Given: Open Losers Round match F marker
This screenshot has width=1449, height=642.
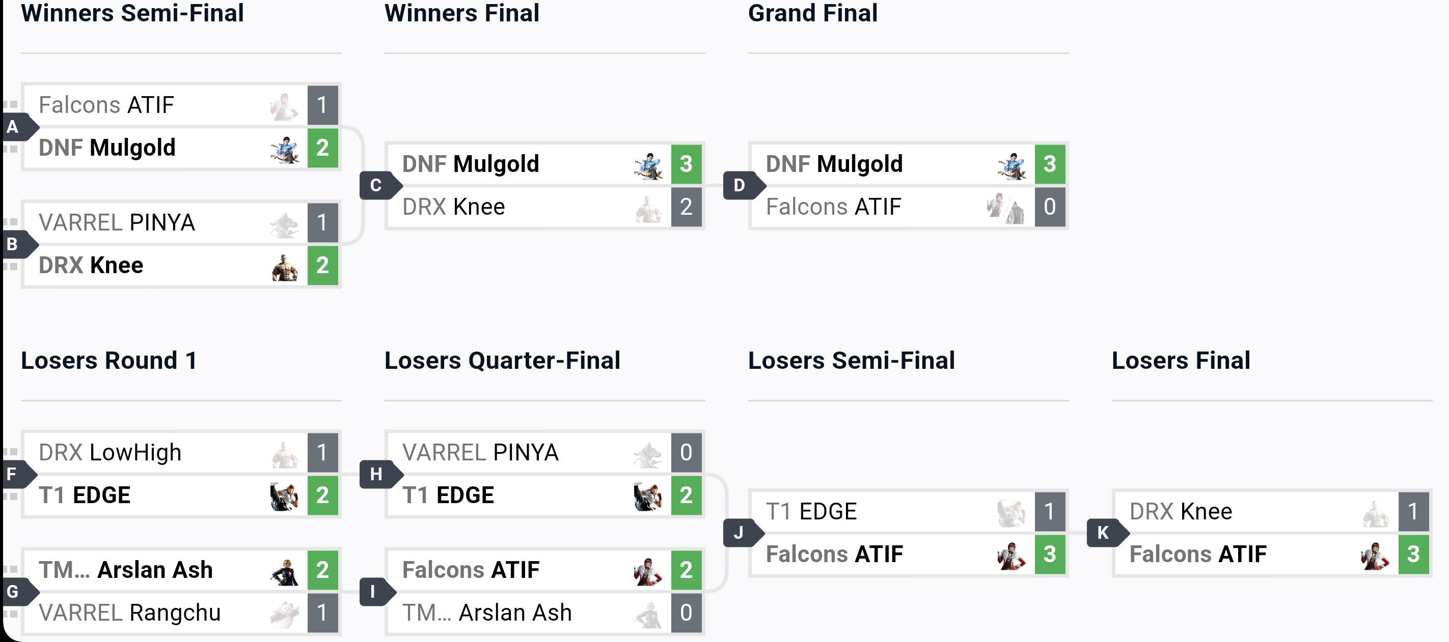Looking at the screenshot, I should pos(17,474).
